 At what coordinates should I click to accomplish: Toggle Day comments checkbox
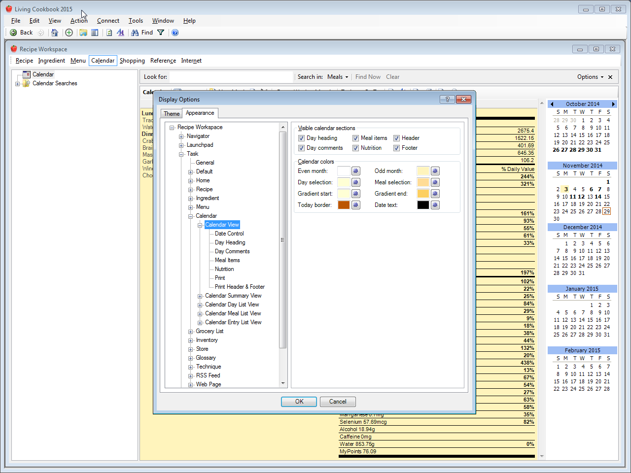point(301,148)
